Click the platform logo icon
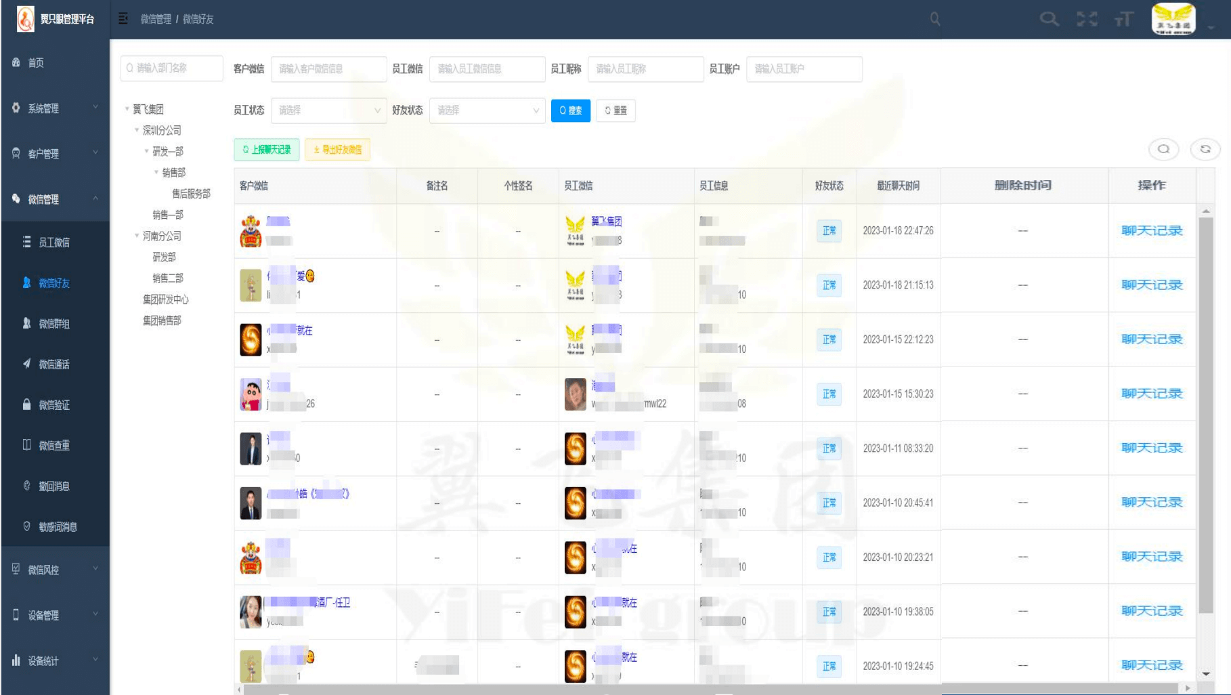This screenshot has width=1231, height=695. pos(25,19)
